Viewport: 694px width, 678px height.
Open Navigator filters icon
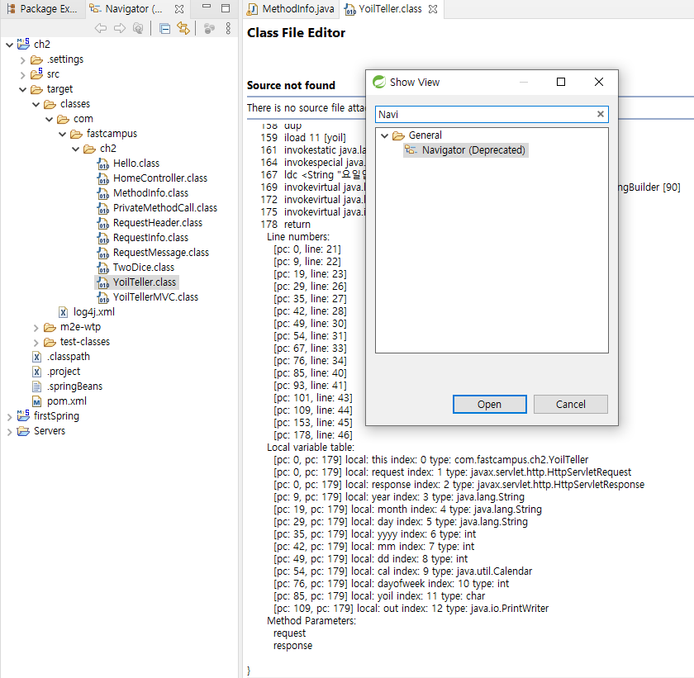209,29
